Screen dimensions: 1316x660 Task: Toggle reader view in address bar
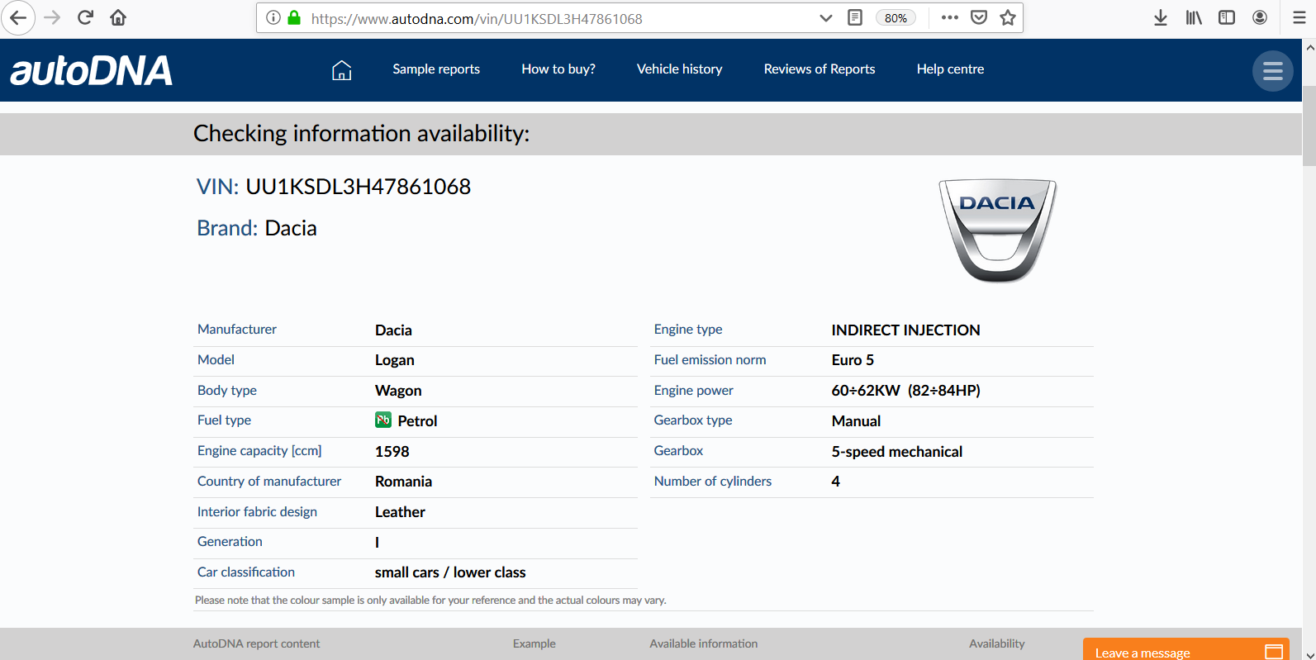coord(855,17)
